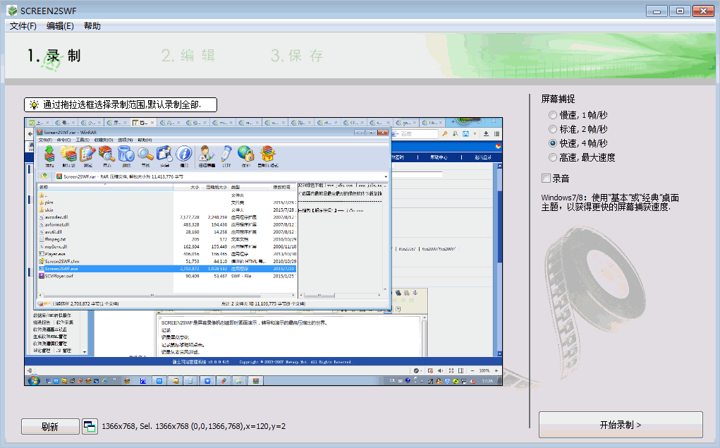The height and width of the screenshot is (448, 720).
Task: Click the desktop screen preview thumbnail
Action: point(264,252)
